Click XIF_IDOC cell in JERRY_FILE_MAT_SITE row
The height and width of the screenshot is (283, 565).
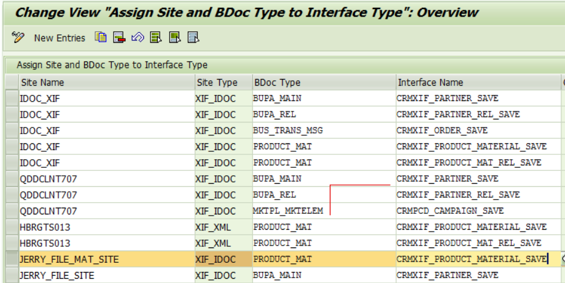point(224,259)
